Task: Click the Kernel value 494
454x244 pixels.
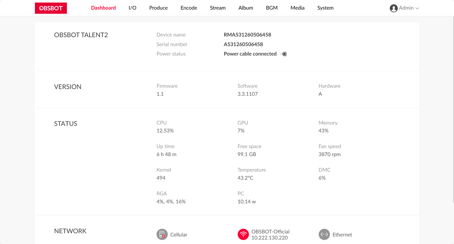Action: (x=161, y=178)
